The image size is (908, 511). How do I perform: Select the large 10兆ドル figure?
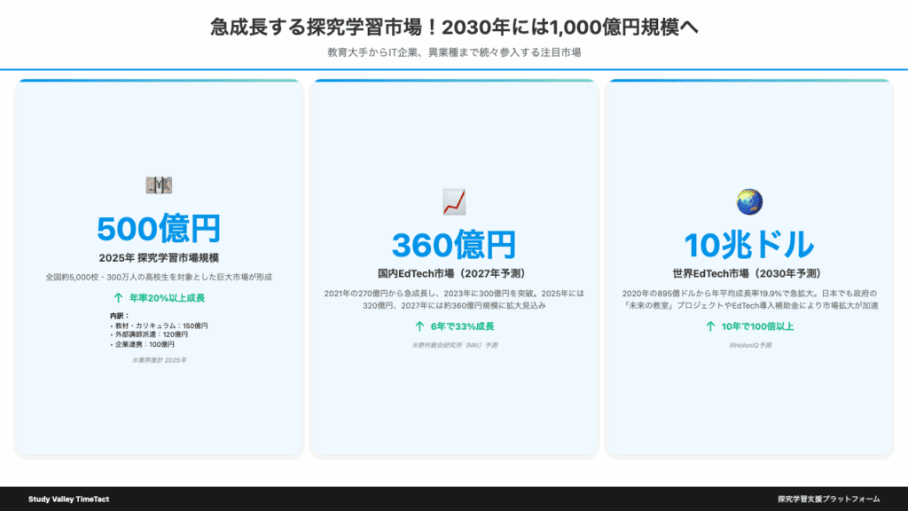click(x=749, y=245)
